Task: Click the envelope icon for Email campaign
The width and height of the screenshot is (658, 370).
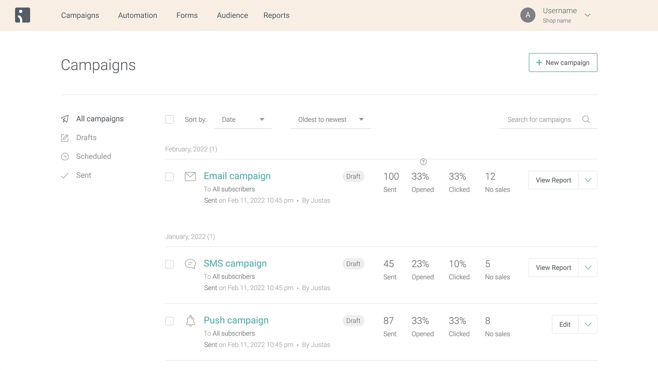Action: (190, 176)
